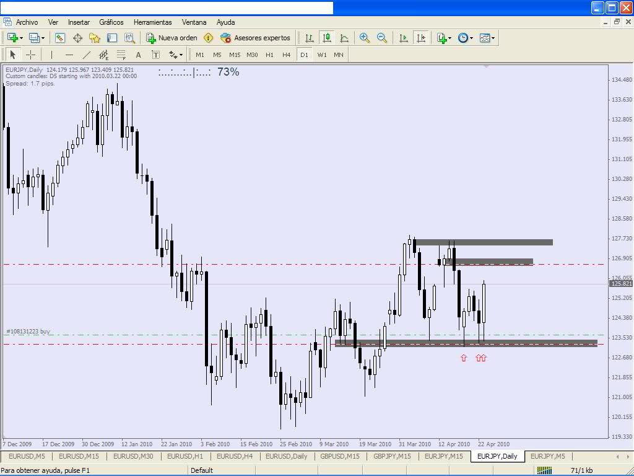Open the Ventana menu
634x476 pixels.
tap(194, 22)
